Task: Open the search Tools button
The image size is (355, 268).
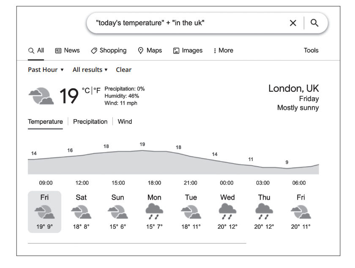Action: coord(311,50)
